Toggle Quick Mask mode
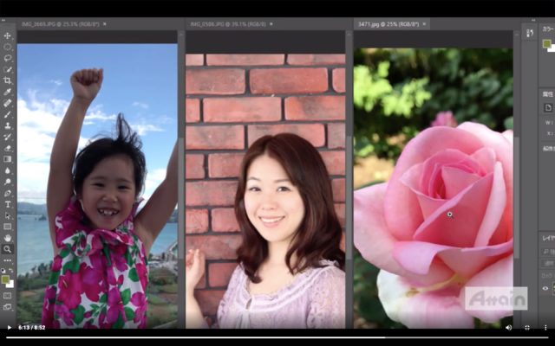The image size is (555, 346). click(x=8, y=296)
